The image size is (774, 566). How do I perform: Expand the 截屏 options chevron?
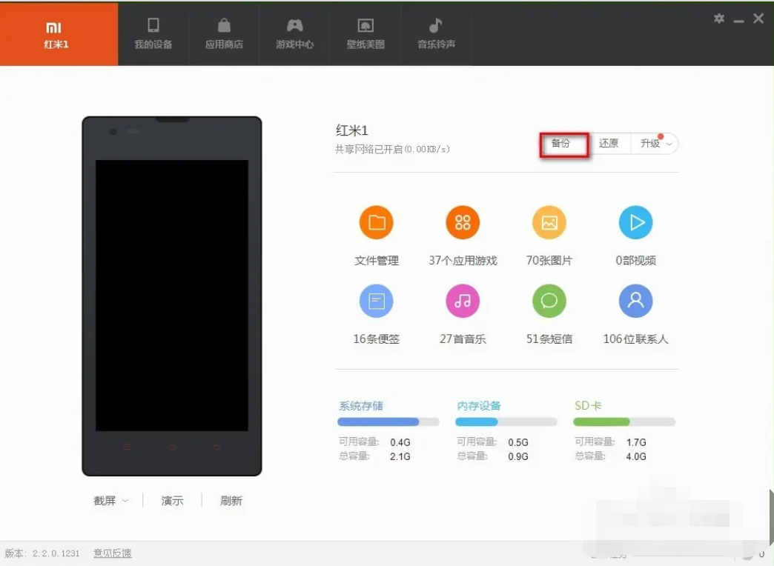(x=125, y=501)
